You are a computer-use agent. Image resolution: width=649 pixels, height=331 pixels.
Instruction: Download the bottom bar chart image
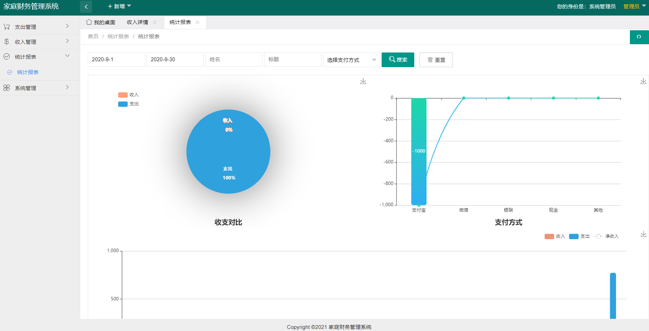tap(643, 234)
